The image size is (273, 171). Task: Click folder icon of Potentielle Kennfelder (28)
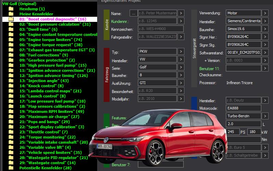(x=11, y=168)
